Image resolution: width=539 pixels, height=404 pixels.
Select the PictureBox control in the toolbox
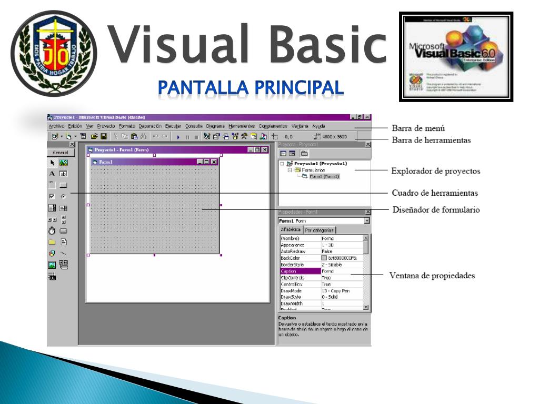[x=64, y=163]
